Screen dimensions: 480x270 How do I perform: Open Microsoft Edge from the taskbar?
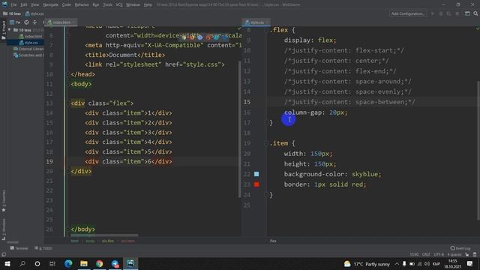point(68,263)
